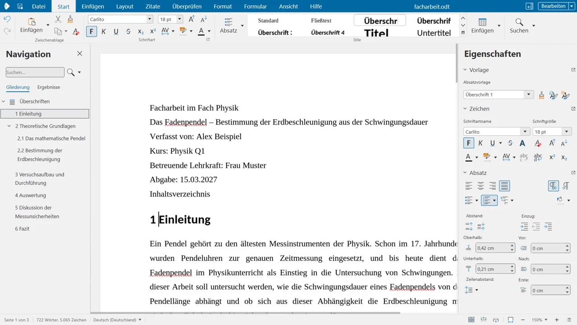Show the Ergebnisse tab in Navigation
The height and width of the screenshot is (325, 577).
click(x=49, y=87)
